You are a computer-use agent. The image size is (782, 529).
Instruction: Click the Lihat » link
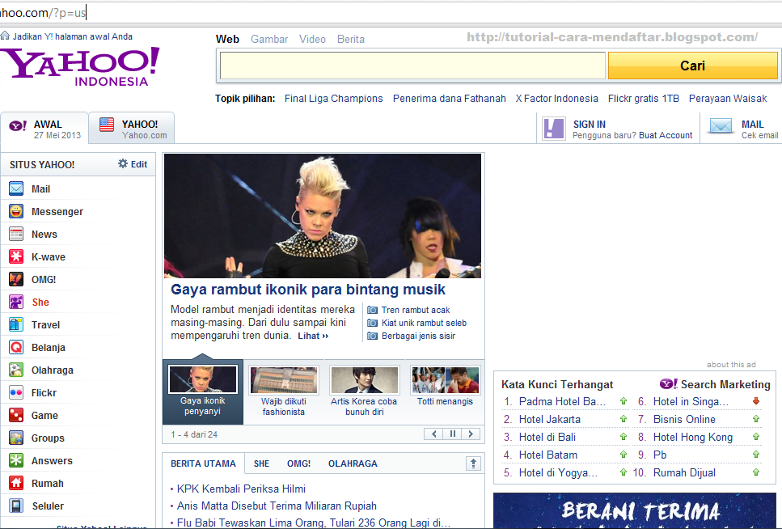tap(313, 336)
